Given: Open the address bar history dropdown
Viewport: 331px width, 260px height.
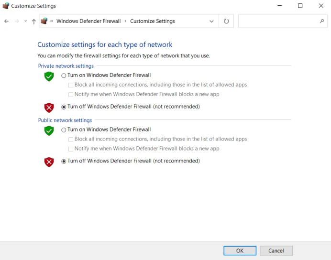Looking at the screenshot, I should coord(211,22).
